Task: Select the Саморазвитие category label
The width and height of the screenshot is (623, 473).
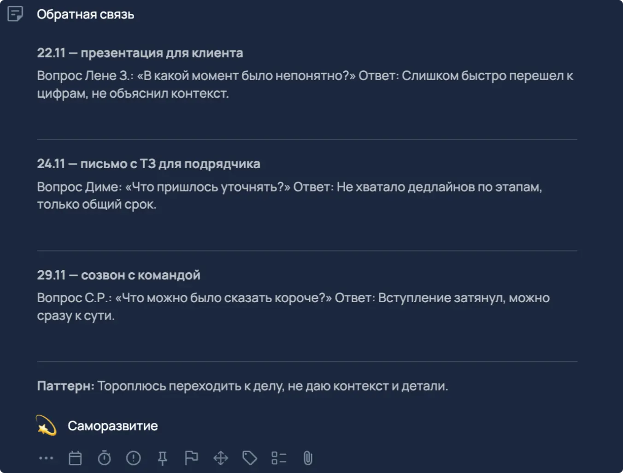Action: [x=113, y=426]
